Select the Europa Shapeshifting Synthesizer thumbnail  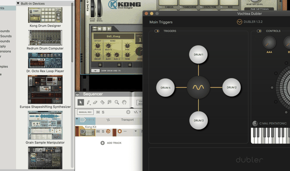coord(45,90)
